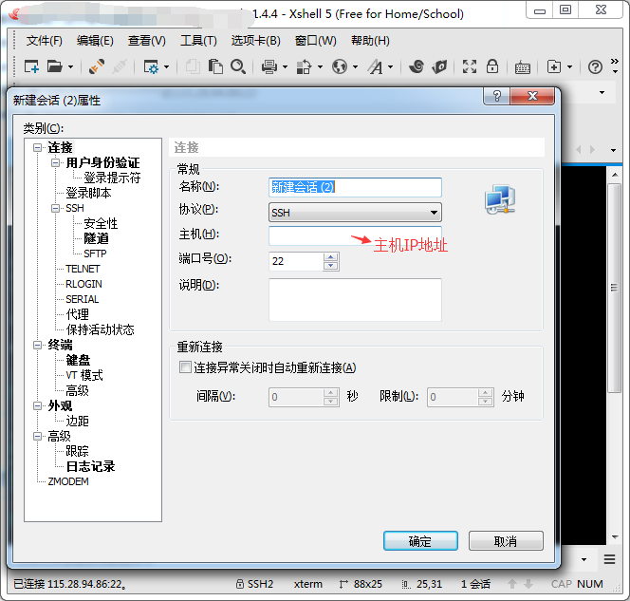Click the dialog help question mark button
The height and width of the screenshot is (601, 630).
(x=496, y=96)
